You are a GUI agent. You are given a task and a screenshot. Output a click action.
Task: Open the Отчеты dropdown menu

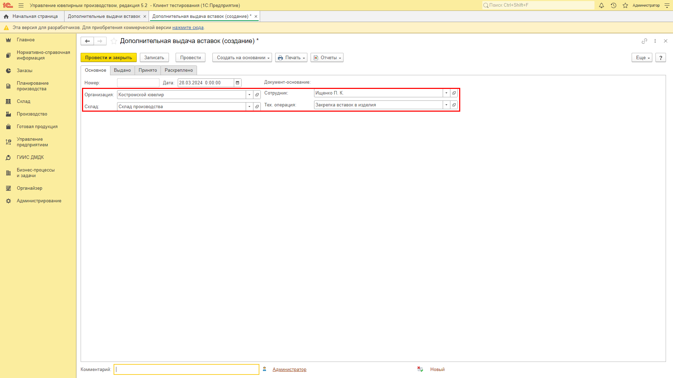(328, 57)
